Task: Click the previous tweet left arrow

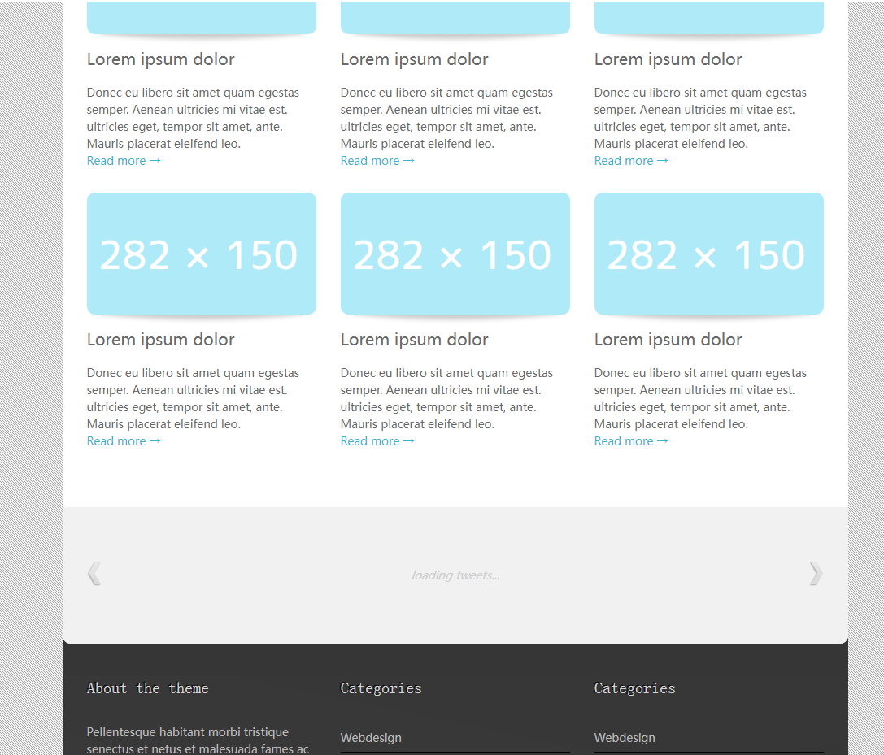Action: (x=94, y=574)
